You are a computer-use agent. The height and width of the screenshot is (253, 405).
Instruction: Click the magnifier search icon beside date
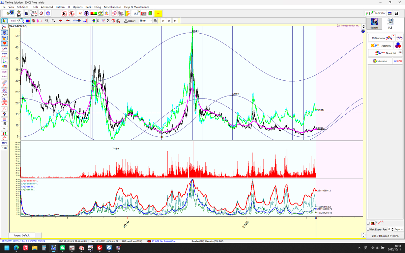[22, 21]
